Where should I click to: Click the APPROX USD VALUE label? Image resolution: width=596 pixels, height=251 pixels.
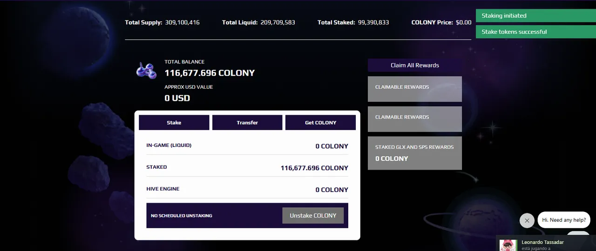pos(189,87)
